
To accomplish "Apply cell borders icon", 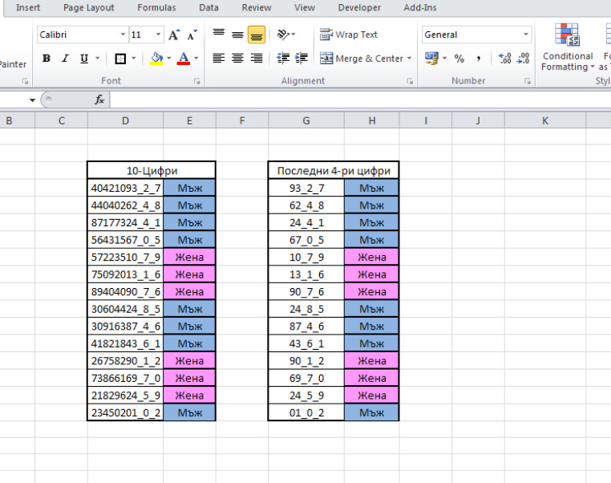I will 120,59.
